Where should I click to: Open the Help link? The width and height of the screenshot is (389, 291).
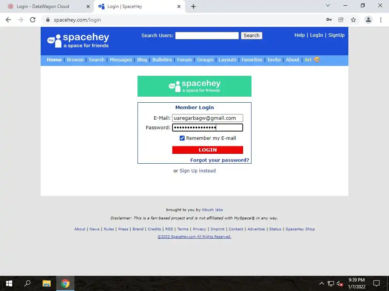tap(299, 35)
